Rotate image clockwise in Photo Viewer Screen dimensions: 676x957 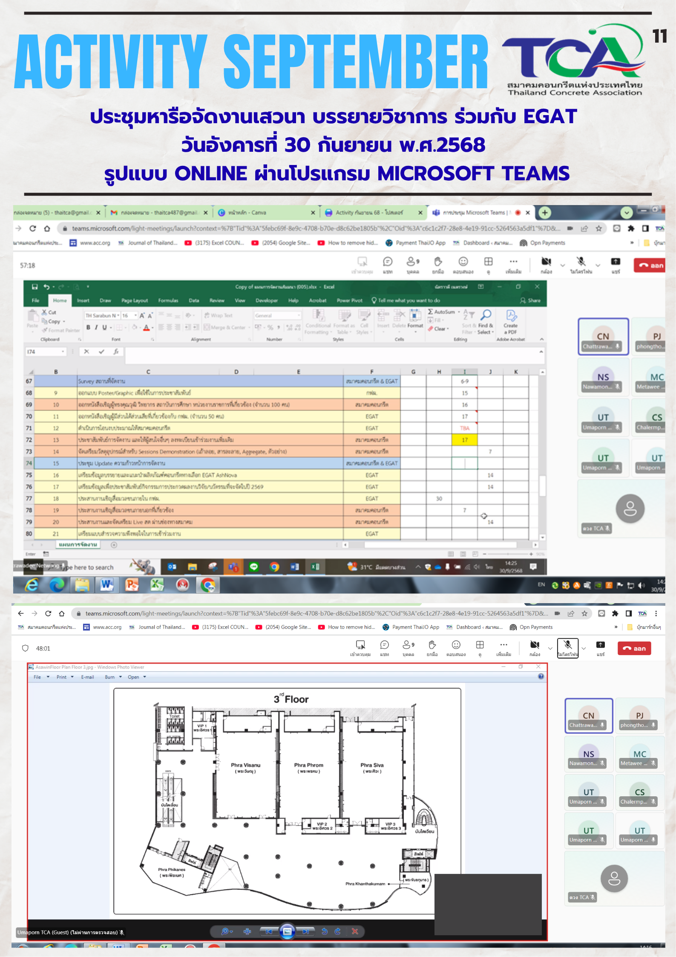coord(337,931)
